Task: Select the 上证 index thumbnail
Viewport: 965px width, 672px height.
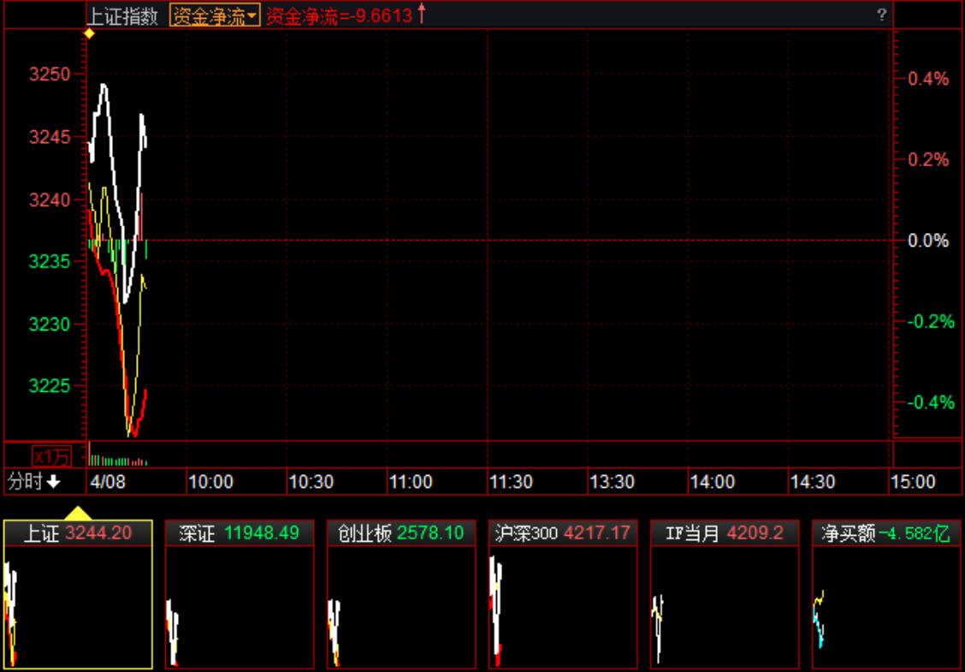Action: pos(78,594)
